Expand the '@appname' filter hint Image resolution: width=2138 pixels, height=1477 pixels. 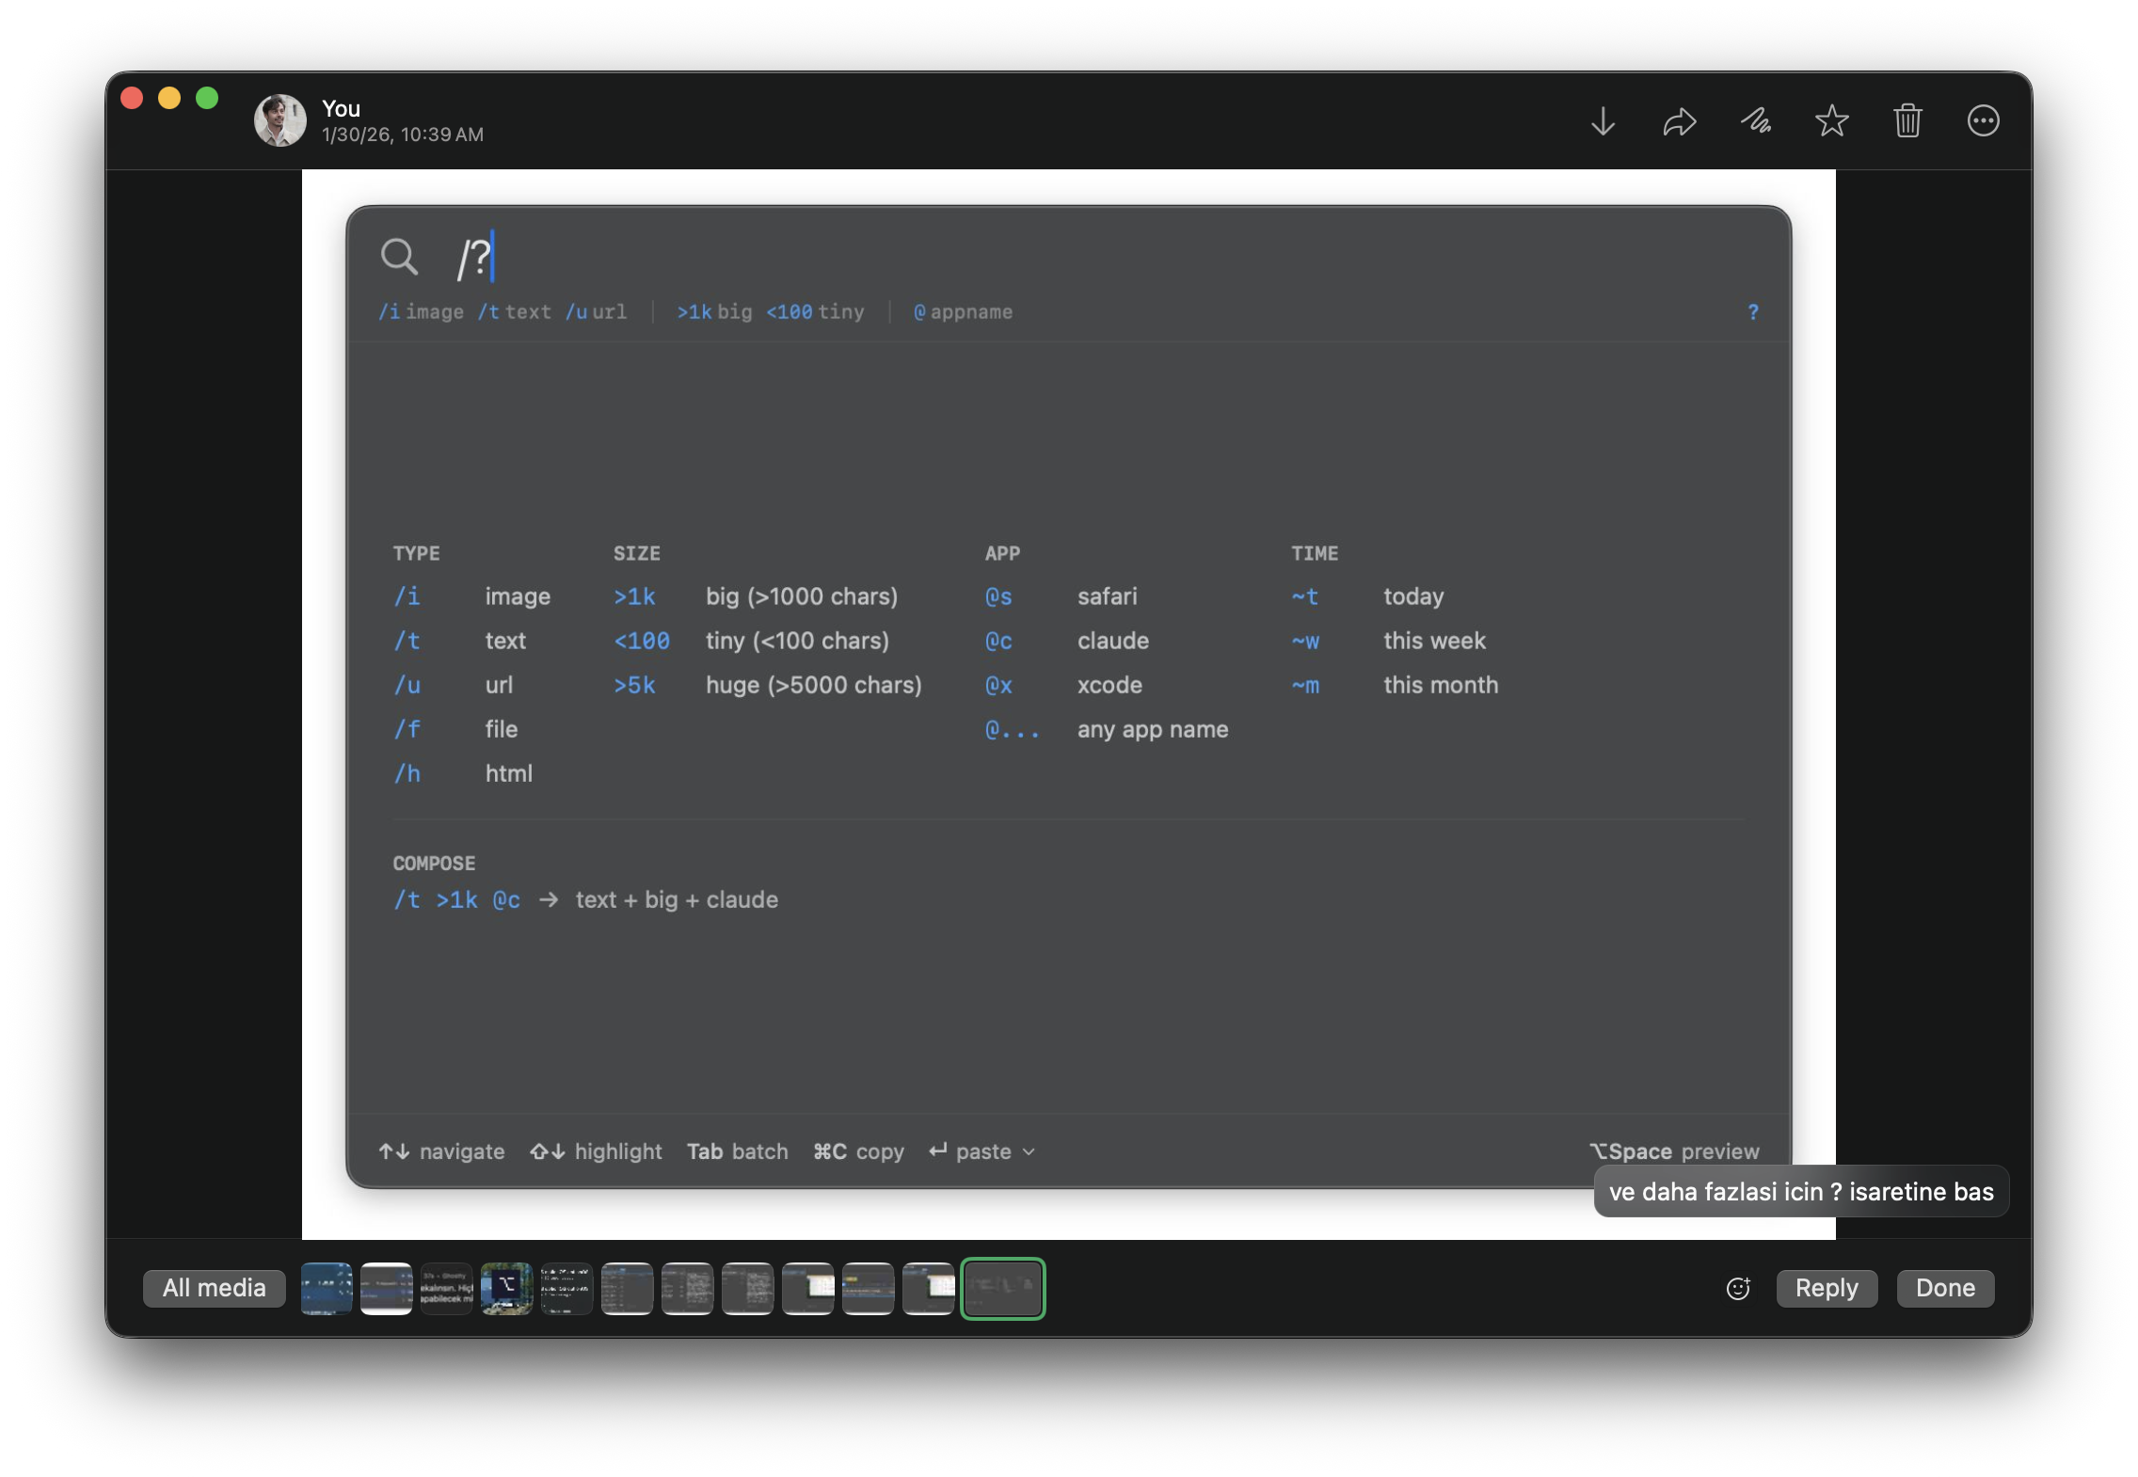click(964, 311)
